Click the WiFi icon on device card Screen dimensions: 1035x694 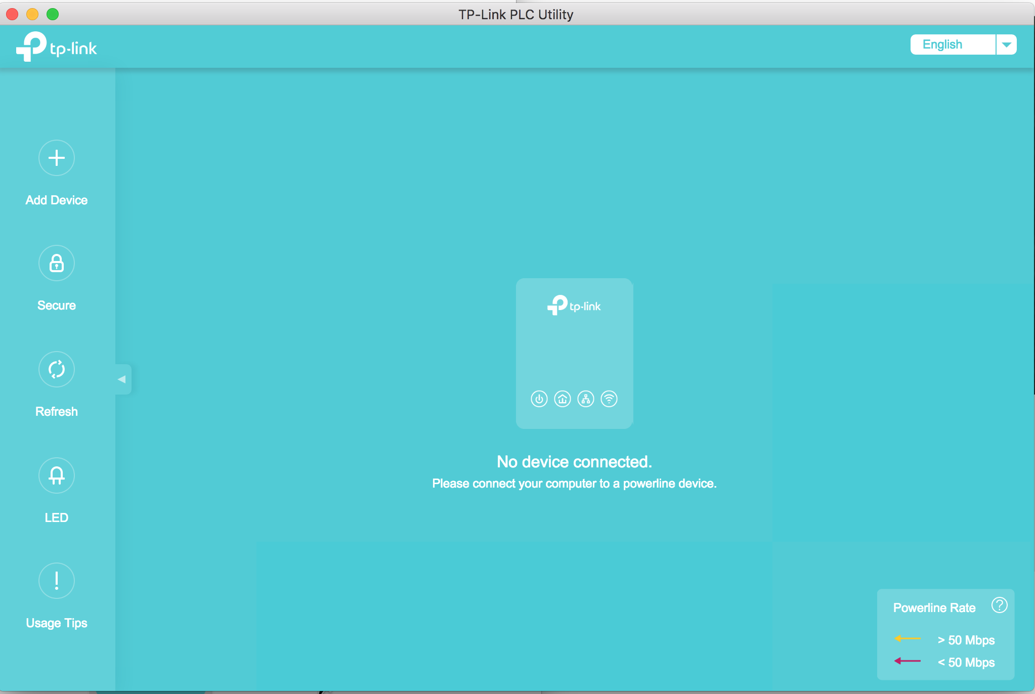pyautogui.click(x=610, y=399)
